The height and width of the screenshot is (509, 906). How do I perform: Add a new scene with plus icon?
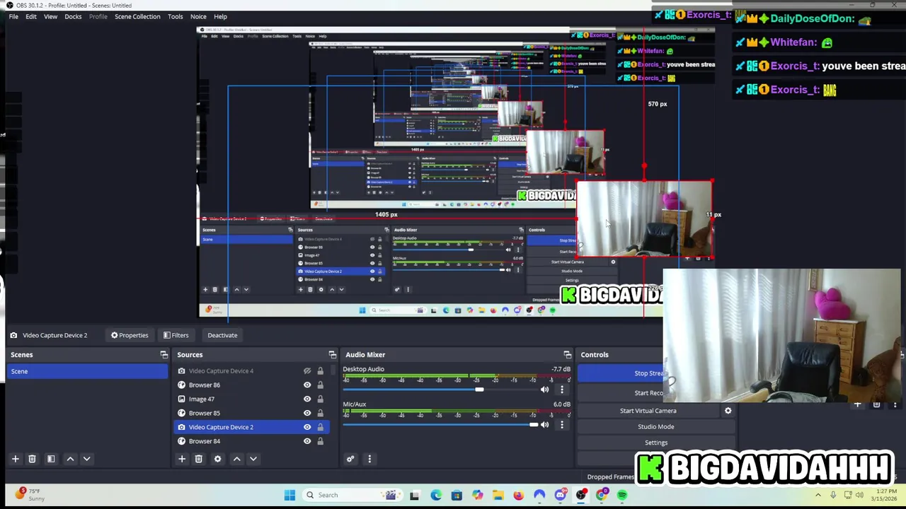(x=15, y=459)
